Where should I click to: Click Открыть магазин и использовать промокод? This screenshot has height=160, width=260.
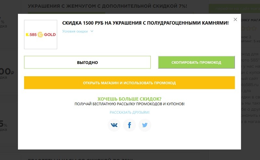coord(129,83)
